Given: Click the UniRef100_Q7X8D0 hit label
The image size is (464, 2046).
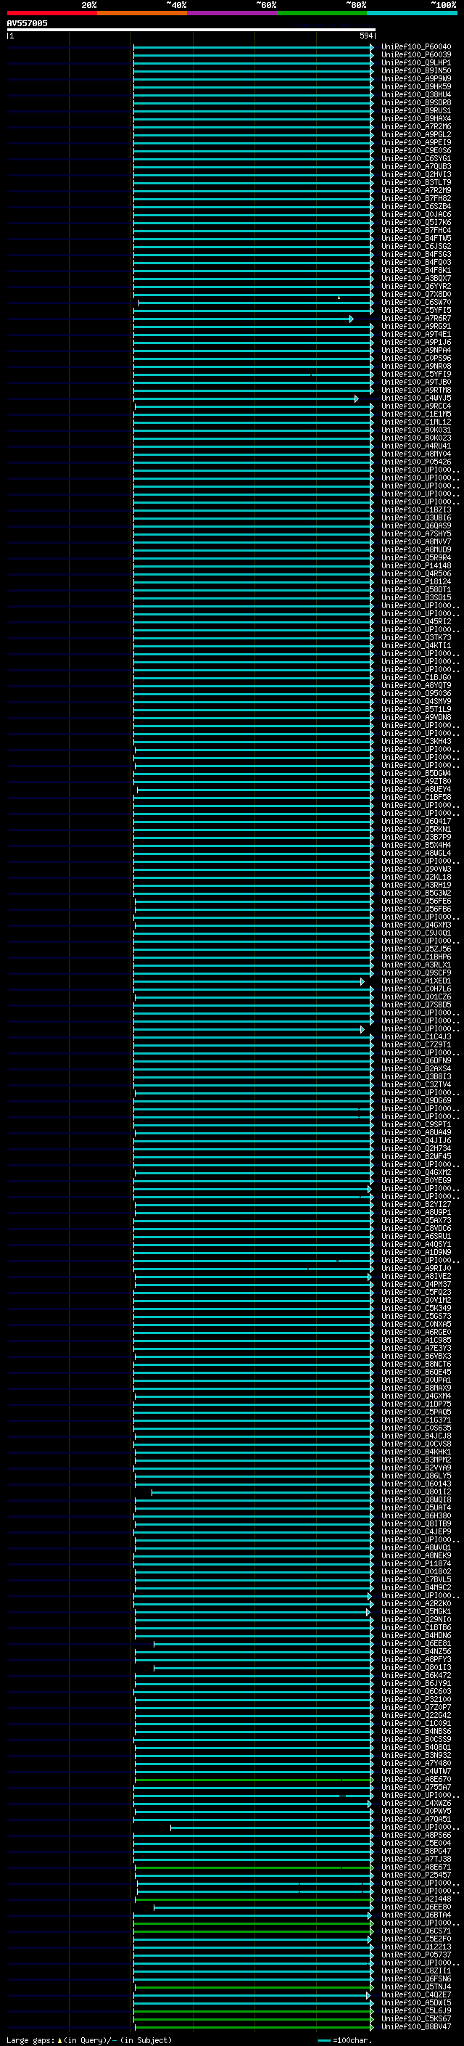Looking at the screenshot, I should click(x=416, y=295).
